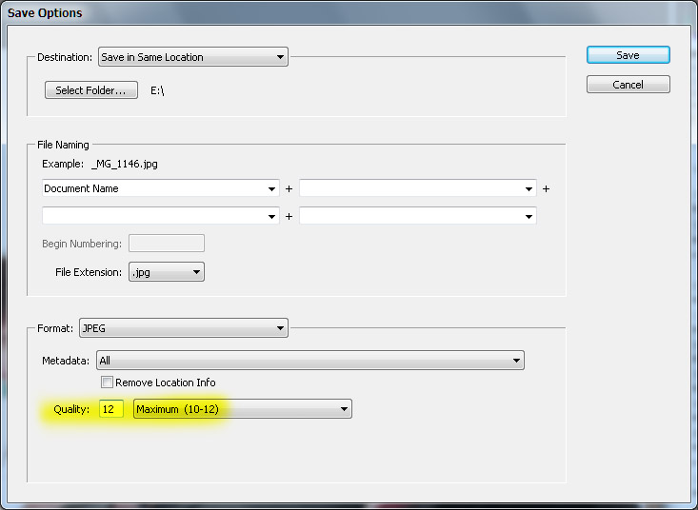Click the Cancel button

628,85
